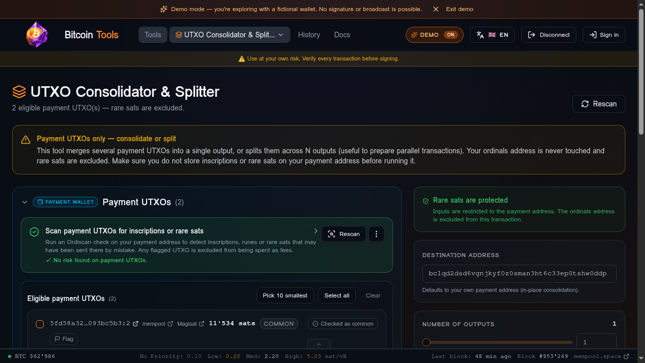Exit demo via the banner link
Viewport: 645px width, 363px height.
[x=460, y=9]
